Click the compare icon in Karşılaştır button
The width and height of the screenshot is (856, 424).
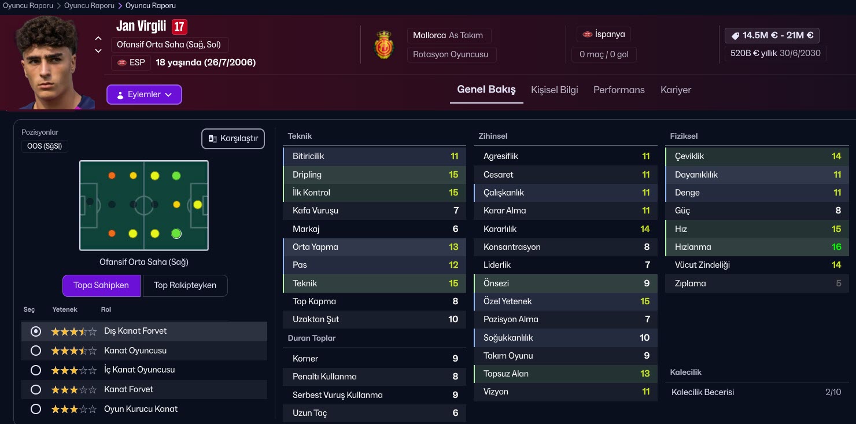tap(212, 139)
